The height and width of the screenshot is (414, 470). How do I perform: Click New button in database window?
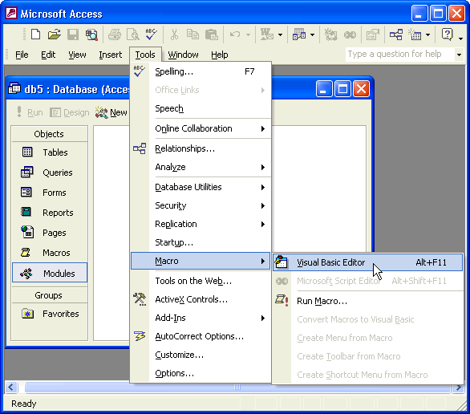coord(111,112)
